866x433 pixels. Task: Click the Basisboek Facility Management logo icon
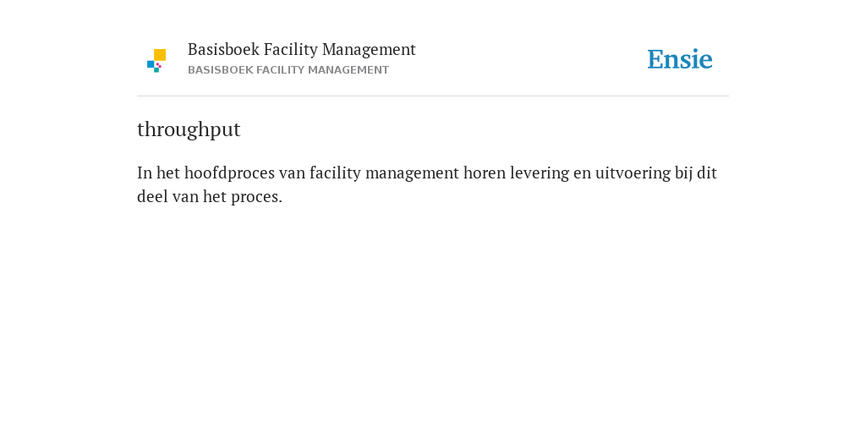tap(156, 61)
